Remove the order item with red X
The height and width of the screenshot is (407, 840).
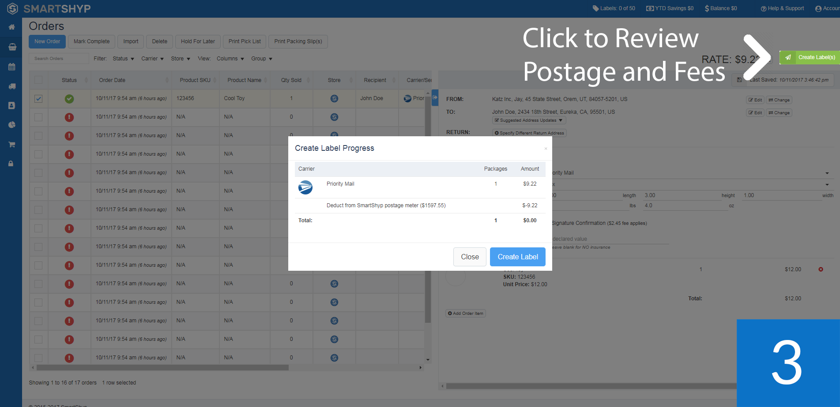[821, 269]
